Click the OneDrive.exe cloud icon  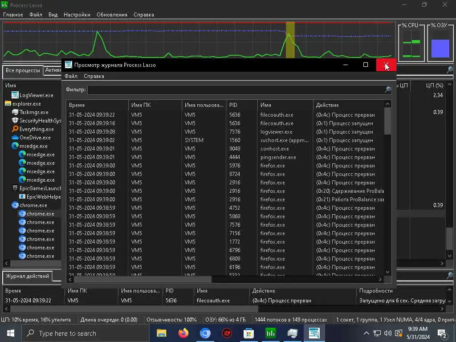[x=15, y=137]
